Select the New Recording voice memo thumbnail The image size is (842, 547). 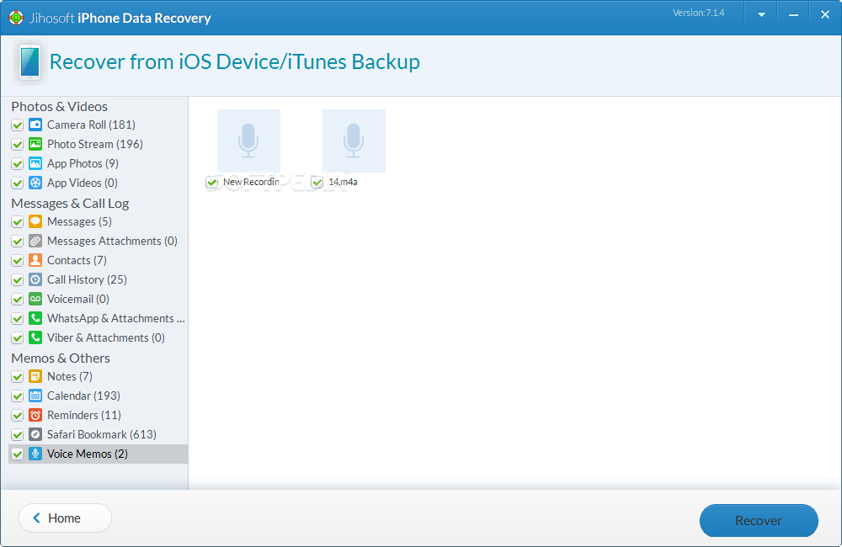click(x=248, y=141)
